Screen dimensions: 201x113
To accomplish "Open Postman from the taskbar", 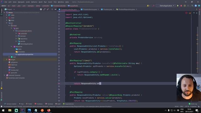I will (42, 110).
